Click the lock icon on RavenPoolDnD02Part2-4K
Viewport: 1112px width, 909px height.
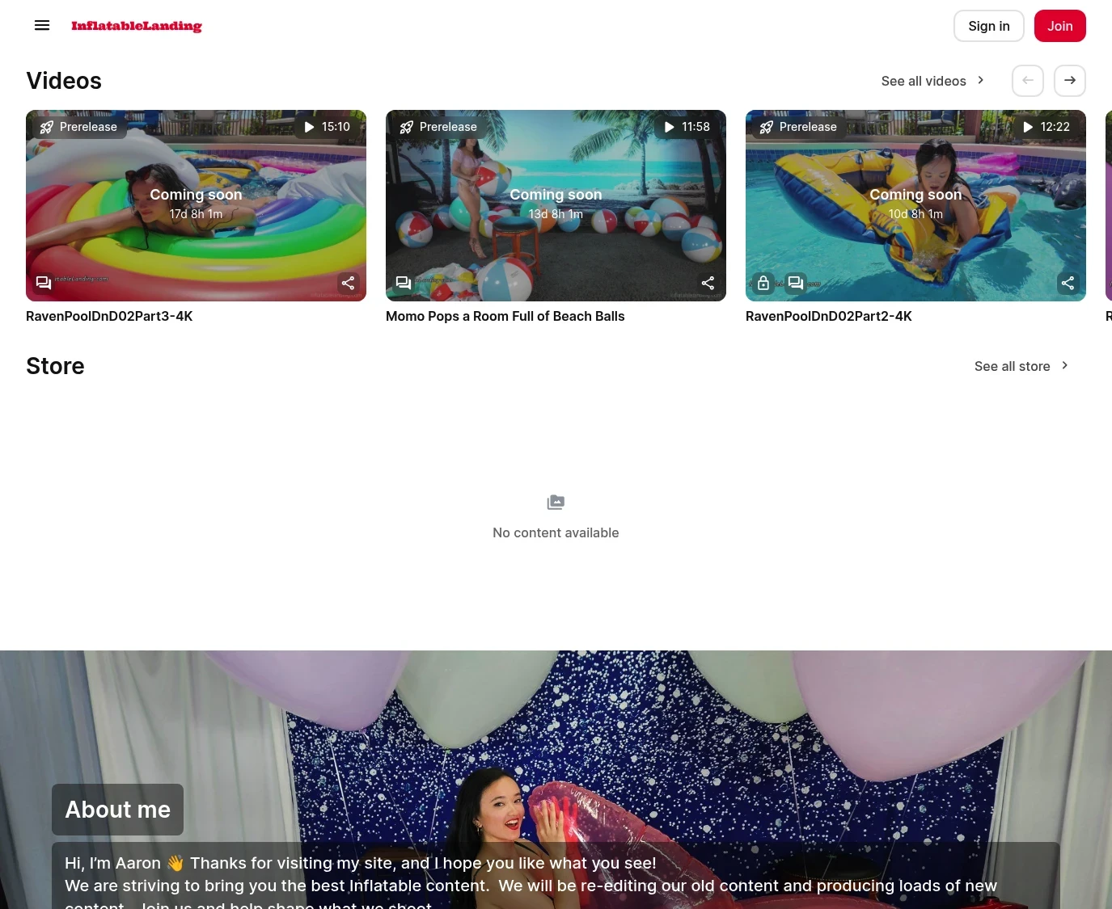pos(763,283)
